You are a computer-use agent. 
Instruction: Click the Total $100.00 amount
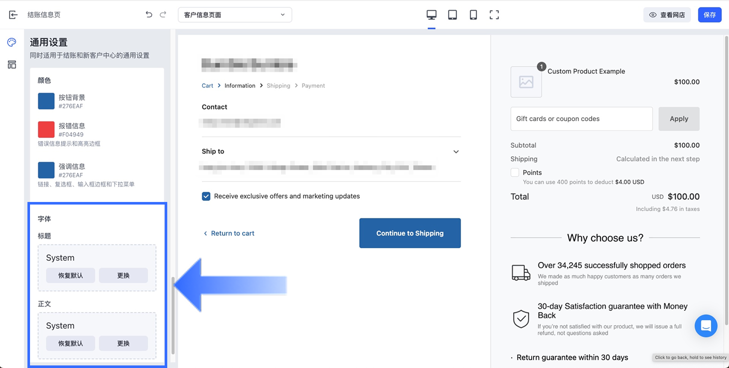[684, 197]
